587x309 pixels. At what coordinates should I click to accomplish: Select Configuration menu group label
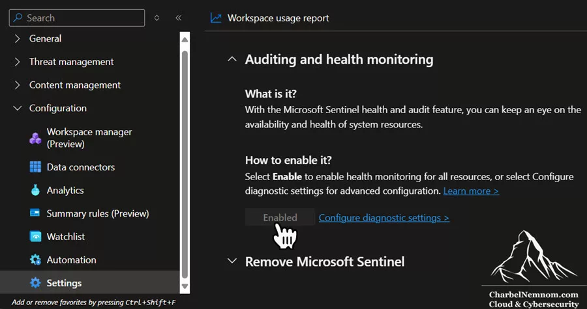[58, 108]
